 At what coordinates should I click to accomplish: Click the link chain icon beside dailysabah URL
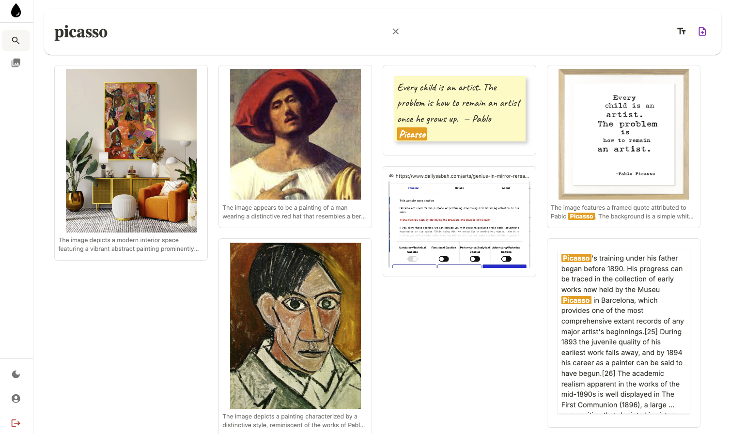pyautogui.click(x=391, y=176)
